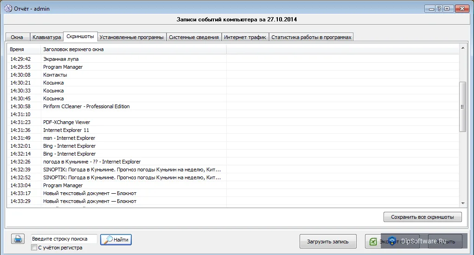Click the printer icon button
Viewport: 474px width, 255px height.
[x=18, y=239]
